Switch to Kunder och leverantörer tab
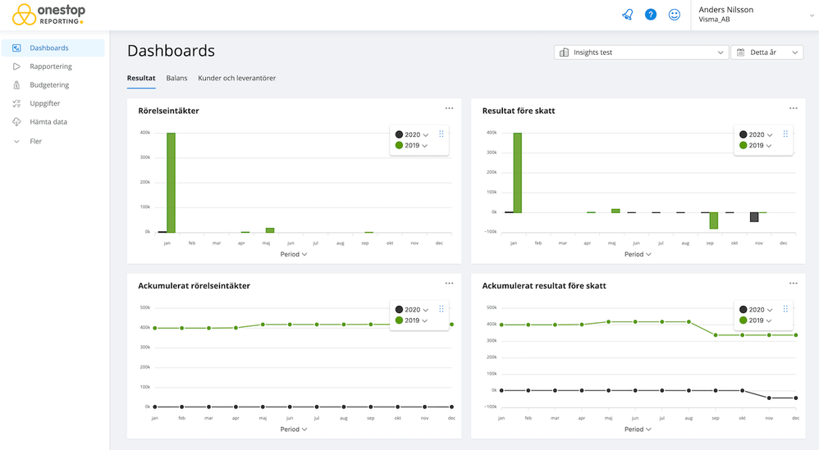Image resolution: width=819 pixels, height=450 pixels. coord(236,78)
